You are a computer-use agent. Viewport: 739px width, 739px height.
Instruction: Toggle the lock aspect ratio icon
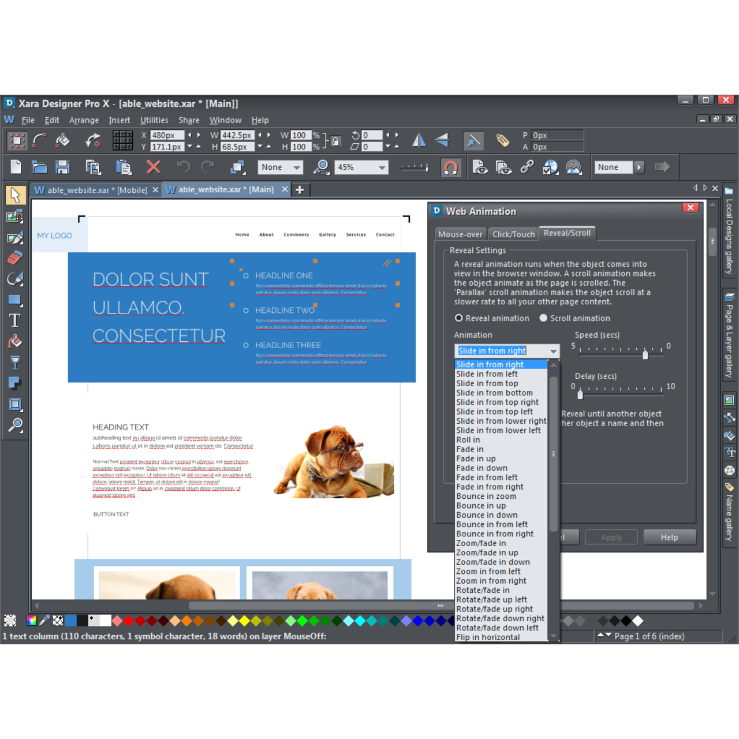coord(336,141)
